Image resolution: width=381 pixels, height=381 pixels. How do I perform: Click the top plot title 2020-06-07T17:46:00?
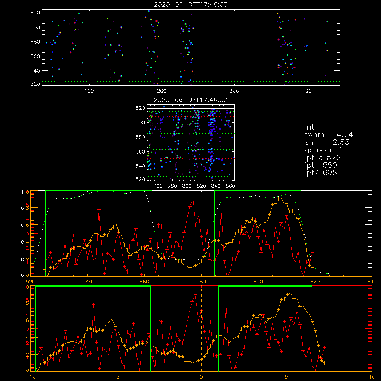point(191,5)
